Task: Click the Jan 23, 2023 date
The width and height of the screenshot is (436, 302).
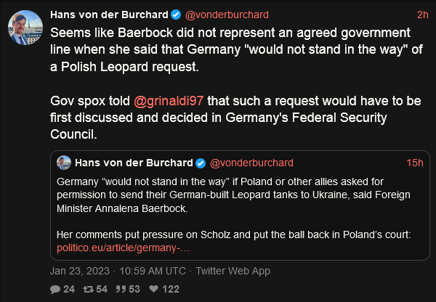Action: tap(80, 271)
